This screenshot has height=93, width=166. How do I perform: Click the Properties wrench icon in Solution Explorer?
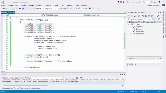point(158,16)
